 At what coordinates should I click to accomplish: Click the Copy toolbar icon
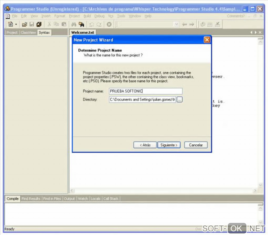pos(56,24)
